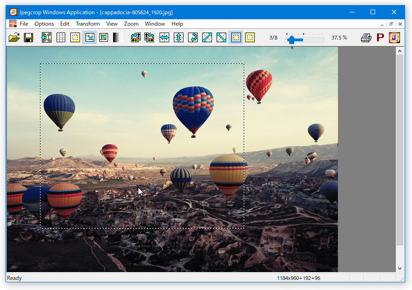The height and width of the screenshot is (290, 412).
Task: Open a file with the folder icon
Action: pyautogui.click(x=14, y=38)
